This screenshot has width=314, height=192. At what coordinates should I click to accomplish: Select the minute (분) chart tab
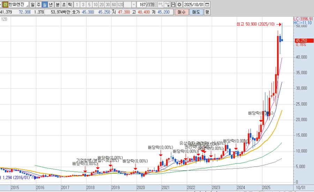pos(58,5)
